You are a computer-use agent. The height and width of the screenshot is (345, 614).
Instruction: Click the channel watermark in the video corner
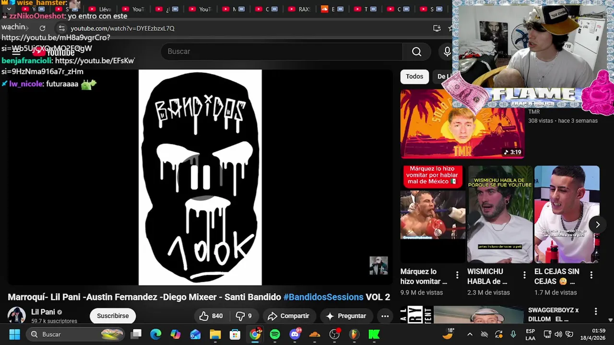[x=378, y=265]
